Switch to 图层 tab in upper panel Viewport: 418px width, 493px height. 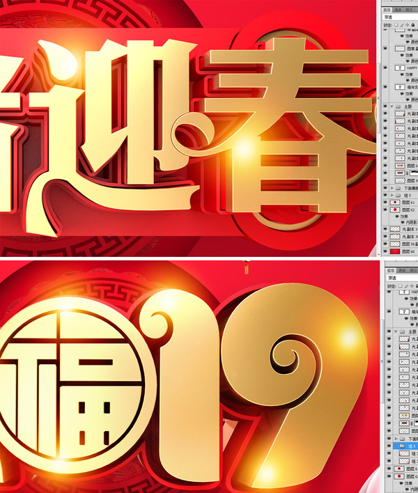coord(387,10)
